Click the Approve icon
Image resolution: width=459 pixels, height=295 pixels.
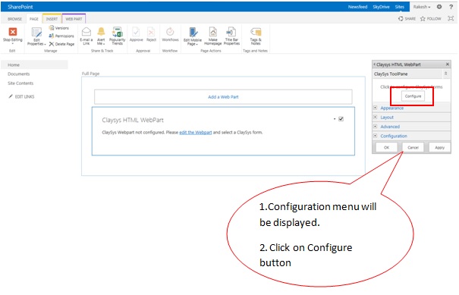click(x=136, y=31)
